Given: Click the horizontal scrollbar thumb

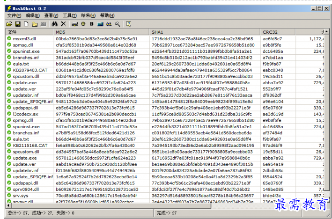Looking at the screenshot, I should tap(111, 205).
